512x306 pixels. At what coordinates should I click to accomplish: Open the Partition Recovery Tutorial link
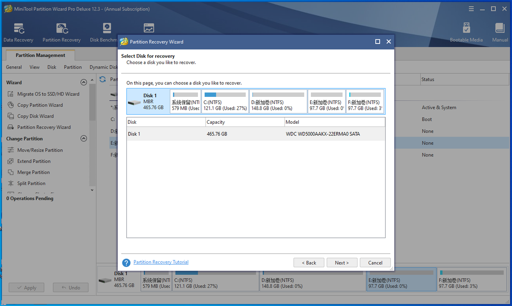click(x=161, y=262)
